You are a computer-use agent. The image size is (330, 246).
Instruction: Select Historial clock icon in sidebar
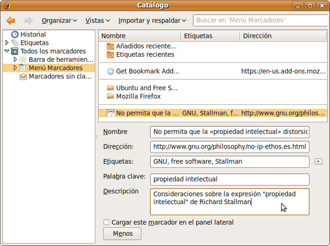click(x=14, y=35)
